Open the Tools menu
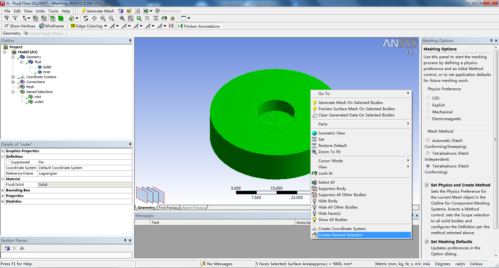This screenshot has height=268, width=499. [53, 11]
